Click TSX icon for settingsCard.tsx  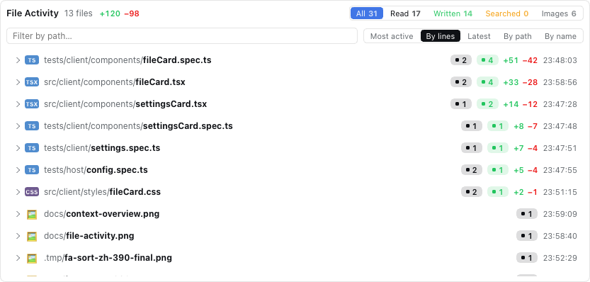pyautogui.click(x=32, y=104)
